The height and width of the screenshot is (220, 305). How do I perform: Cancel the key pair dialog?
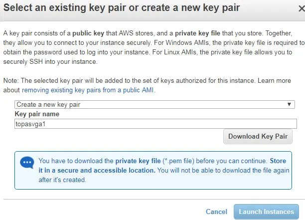216,212
